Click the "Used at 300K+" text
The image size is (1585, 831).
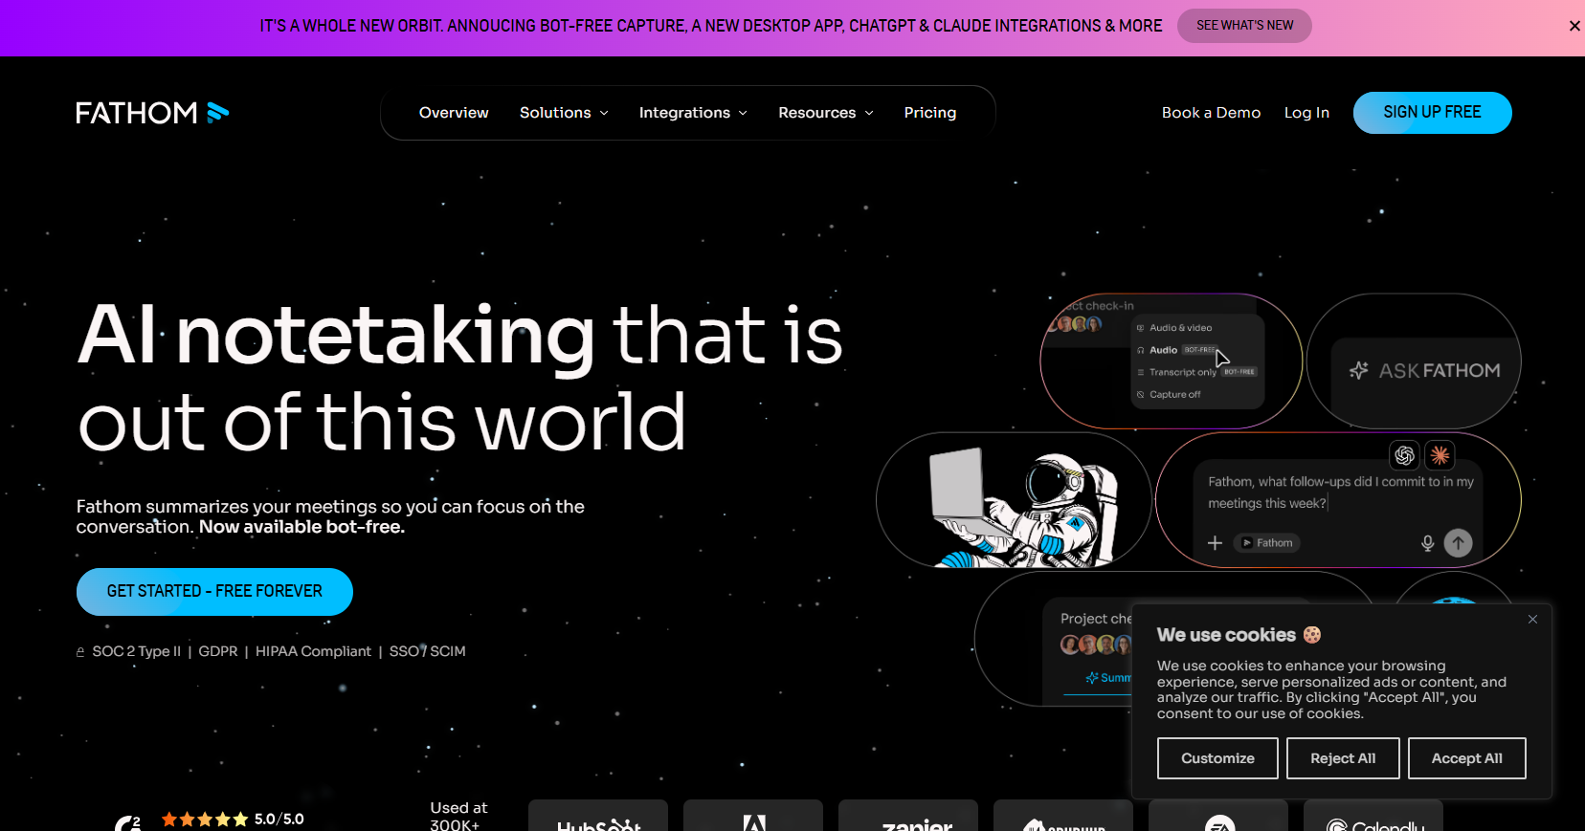tap(458, 816)
